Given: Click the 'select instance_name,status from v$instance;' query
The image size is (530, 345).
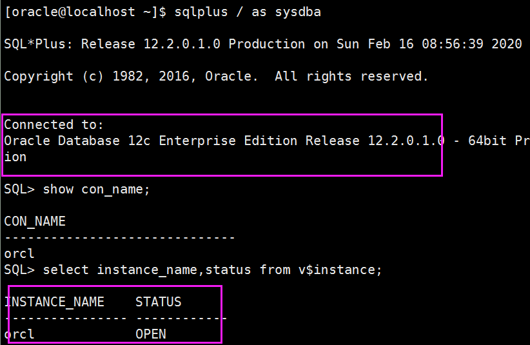Looking at the screenshot, I should 212,270.
